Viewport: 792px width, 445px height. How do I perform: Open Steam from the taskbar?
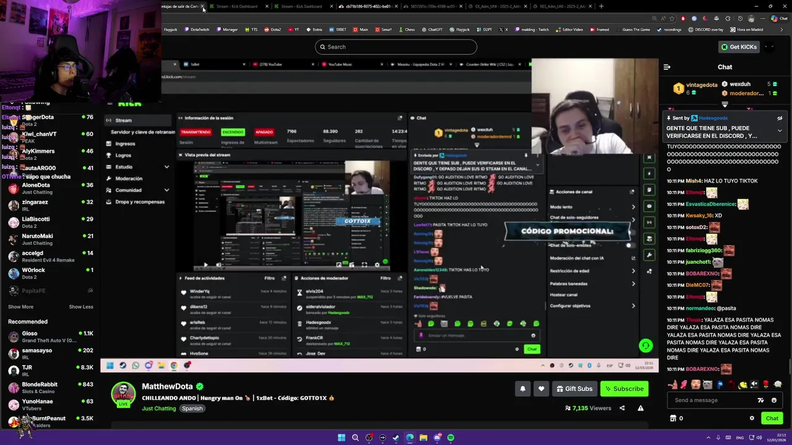pyautogui.click(x=396, y=438)
